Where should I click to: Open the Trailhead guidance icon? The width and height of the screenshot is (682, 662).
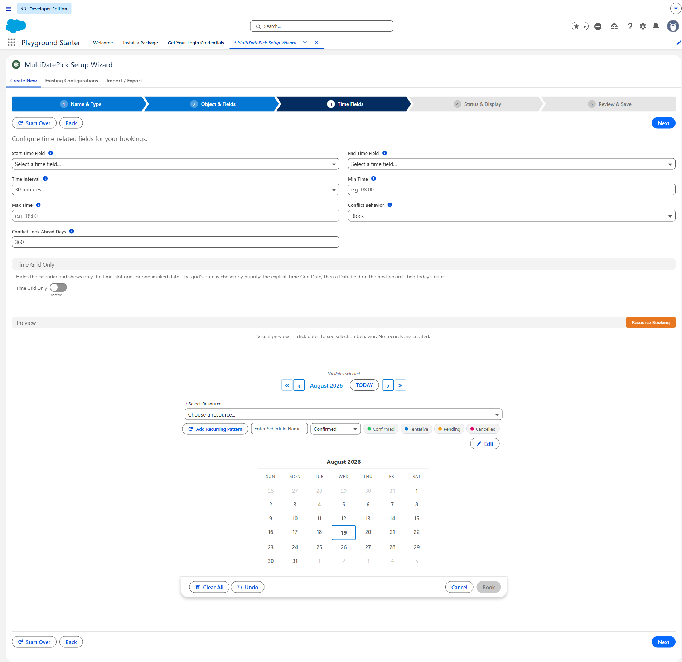[x=614, y=26]
